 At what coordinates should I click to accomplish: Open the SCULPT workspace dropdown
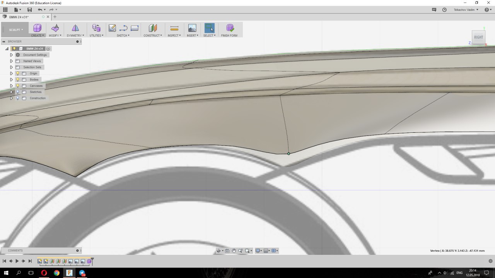[16, 30]
